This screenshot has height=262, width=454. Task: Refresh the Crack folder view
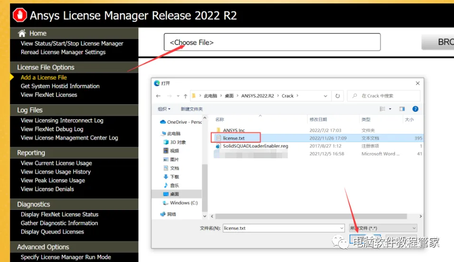tap(338, 96)
